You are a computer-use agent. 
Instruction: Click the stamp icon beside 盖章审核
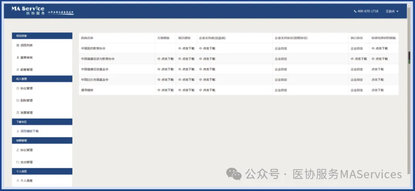click(x=18, y=57)
